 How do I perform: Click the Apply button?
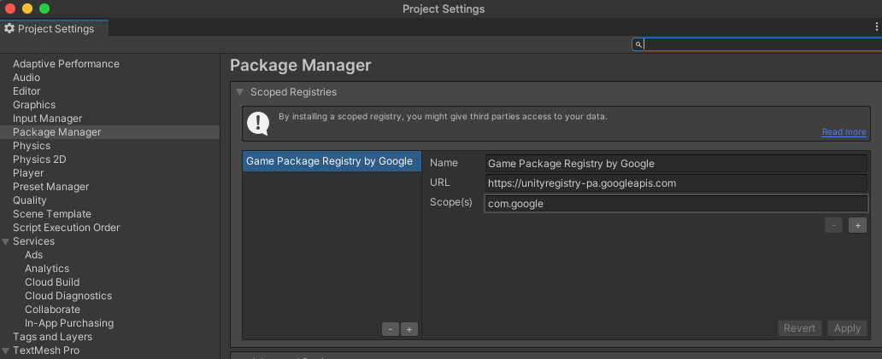click(847, 328)
